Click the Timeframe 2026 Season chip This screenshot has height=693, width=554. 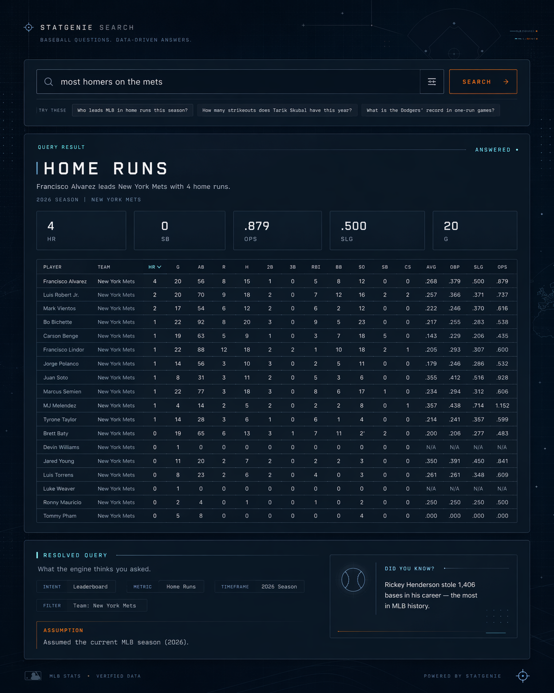(x=259, y=587)
